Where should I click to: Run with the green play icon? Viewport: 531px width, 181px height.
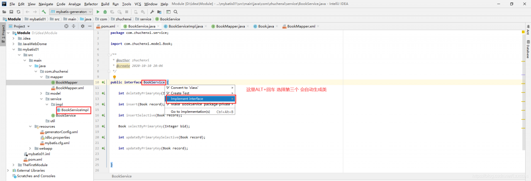[x=98, y=12]
